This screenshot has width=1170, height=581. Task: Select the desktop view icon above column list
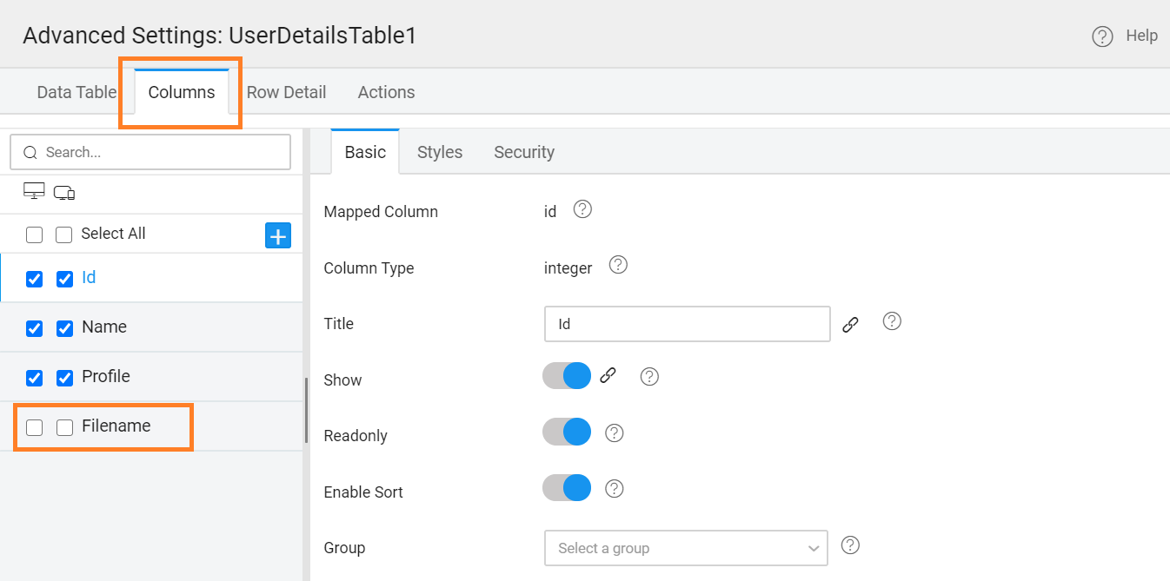[33, 191]
